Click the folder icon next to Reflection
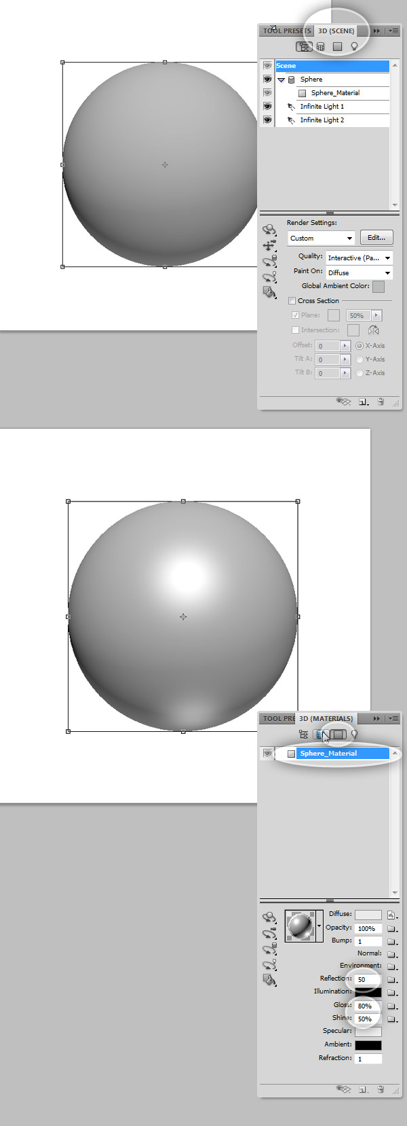407x1126 pixels. (391, 980)
